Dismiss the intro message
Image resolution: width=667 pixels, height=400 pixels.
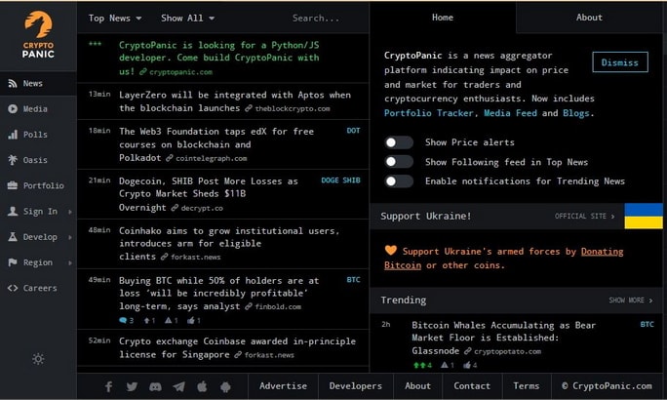pyautogui.click(x=620, y=62)
